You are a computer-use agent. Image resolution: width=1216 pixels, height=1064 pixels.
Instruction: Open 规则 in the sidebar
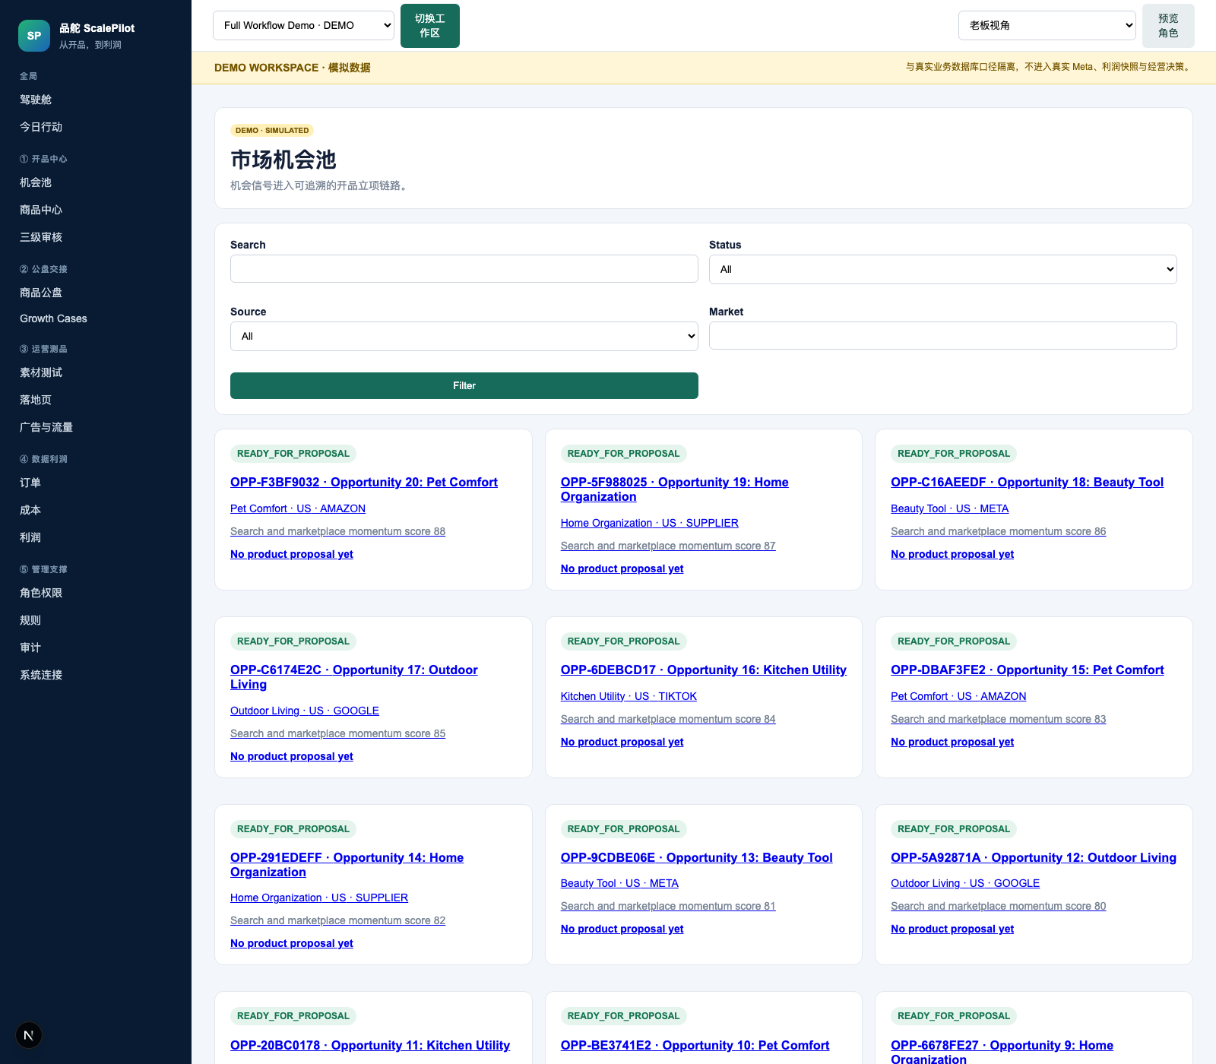(x=30, y=620)
